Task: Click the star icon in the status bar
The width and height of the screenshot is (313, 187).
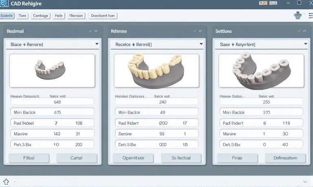Action: pos(6,182)
